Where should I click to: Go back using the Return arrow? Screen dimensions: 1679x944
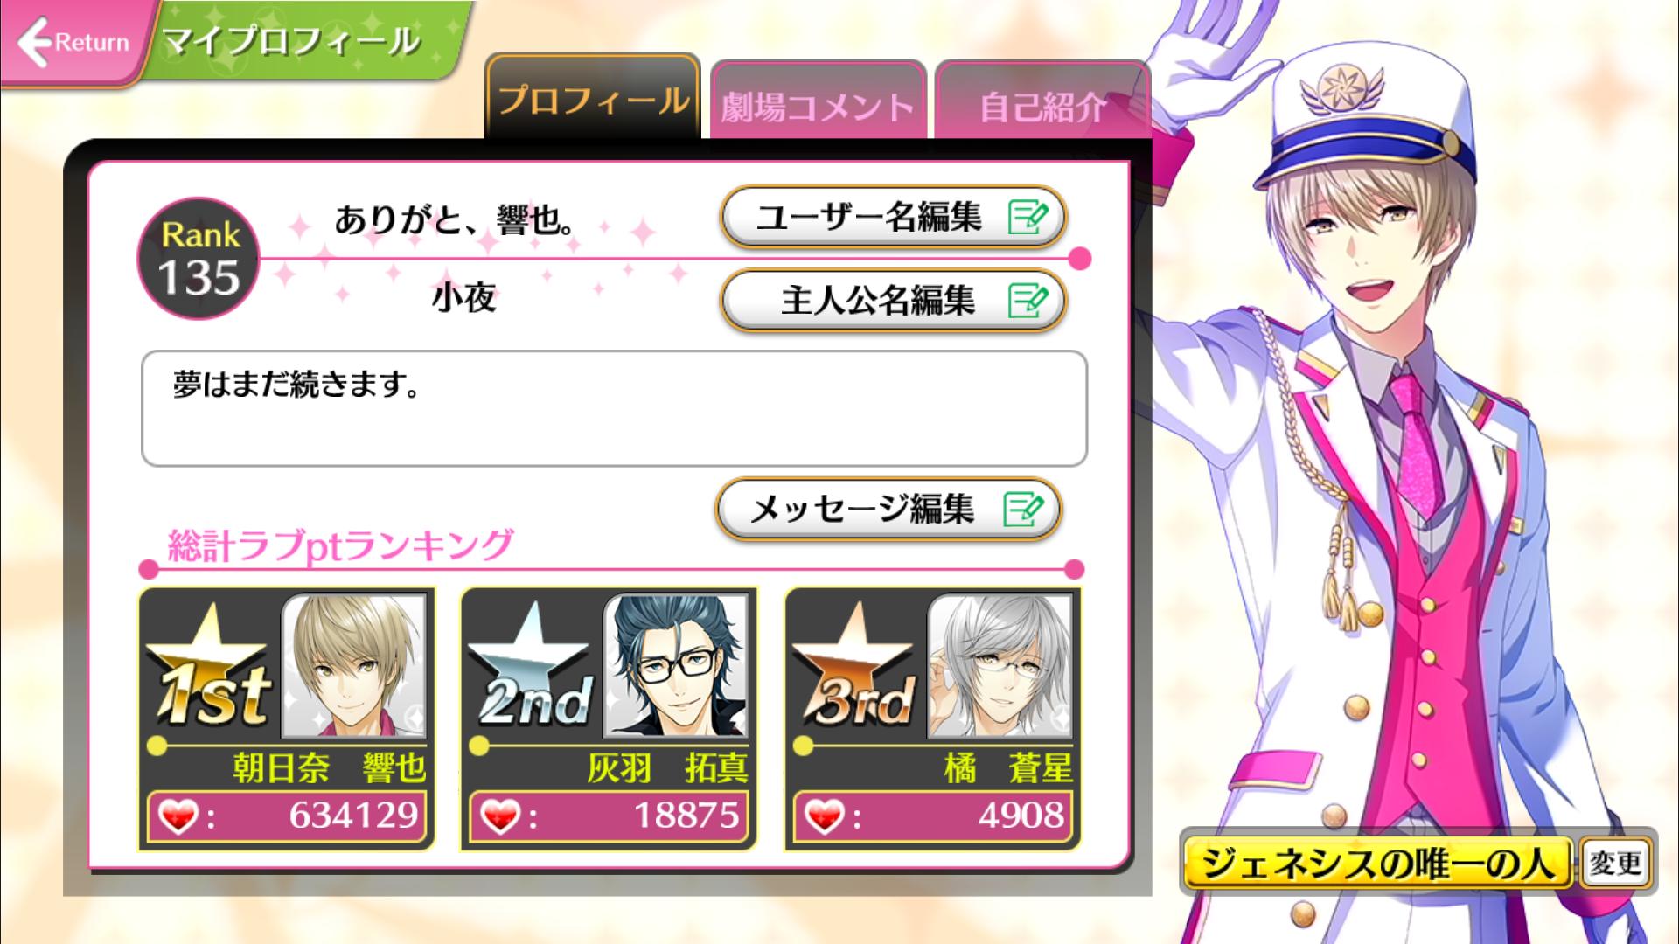(x=72, y=42)
